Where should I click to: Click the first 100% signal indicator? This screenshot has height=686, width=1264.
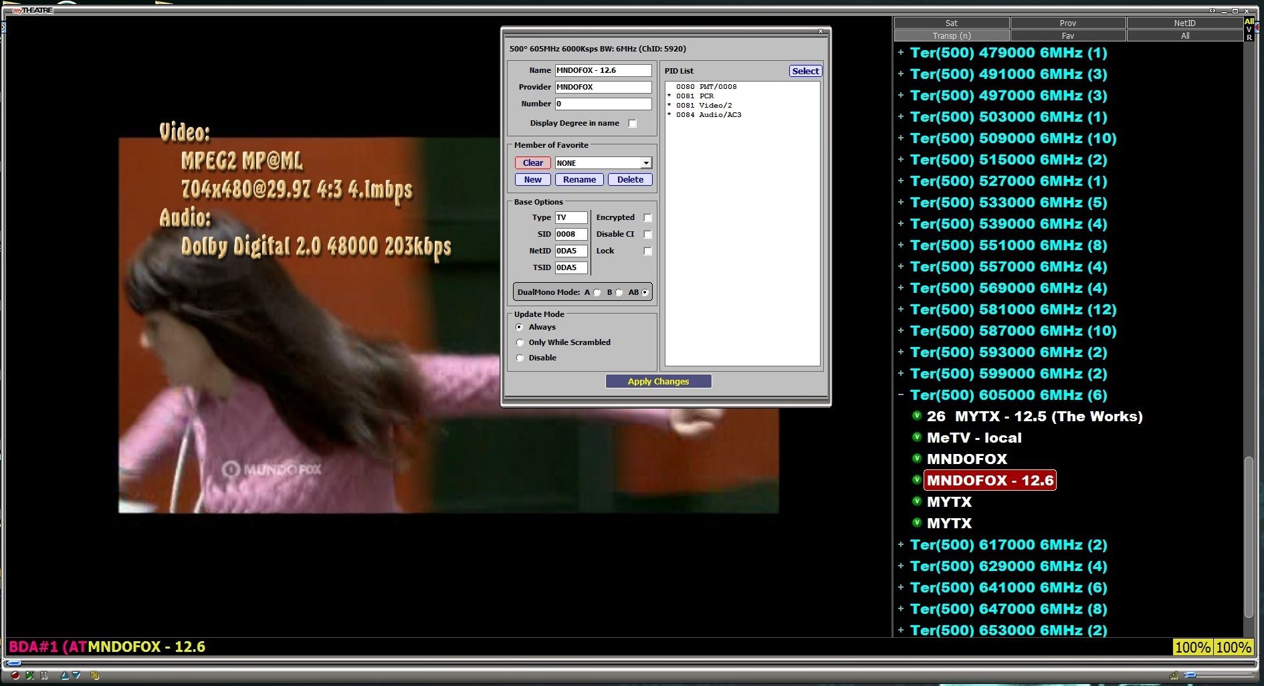point(1192,647)
